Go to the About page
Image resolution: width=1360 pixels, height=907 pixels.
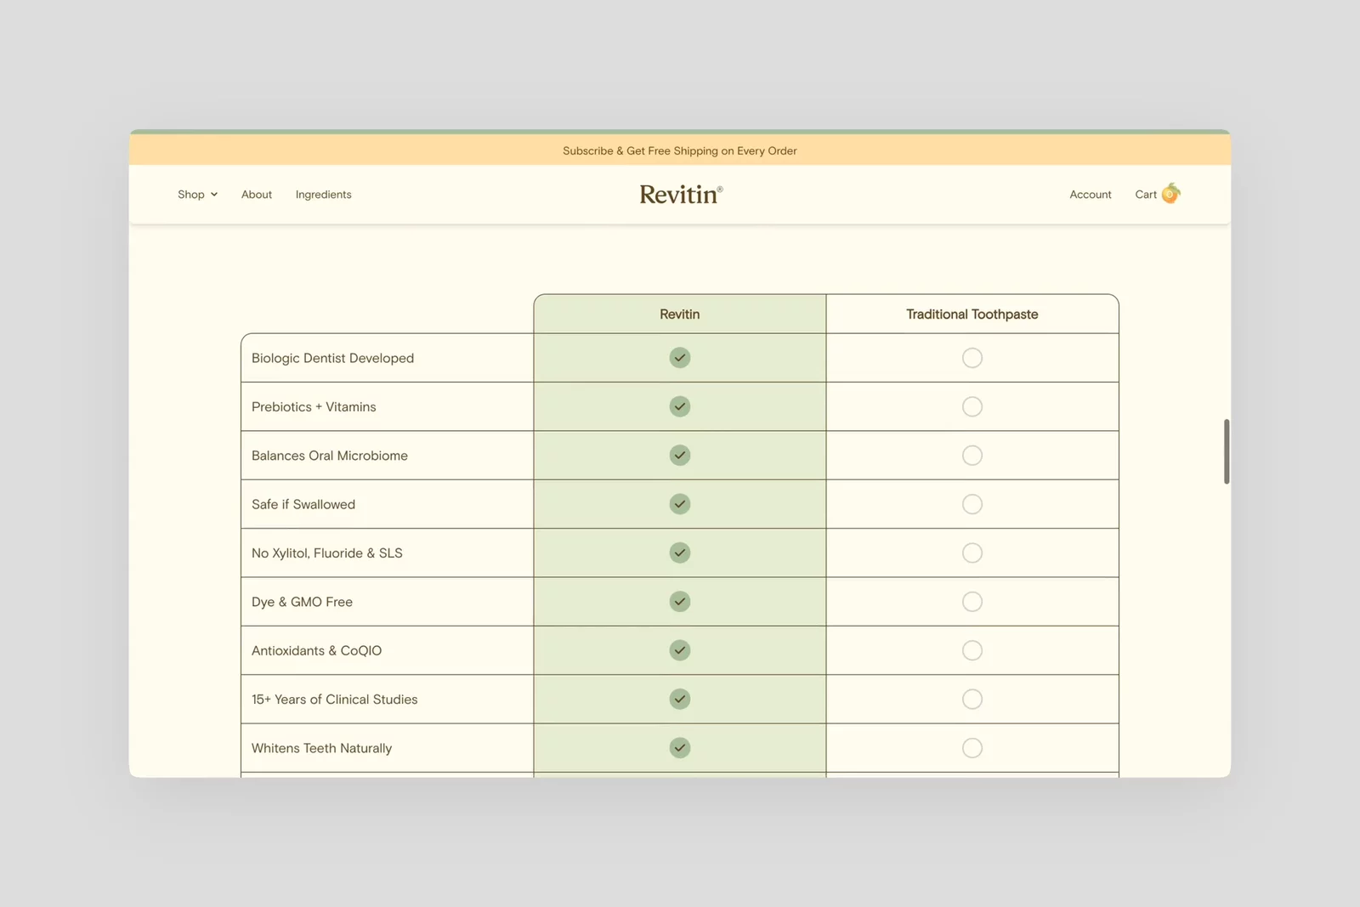(x=257, y=195)
